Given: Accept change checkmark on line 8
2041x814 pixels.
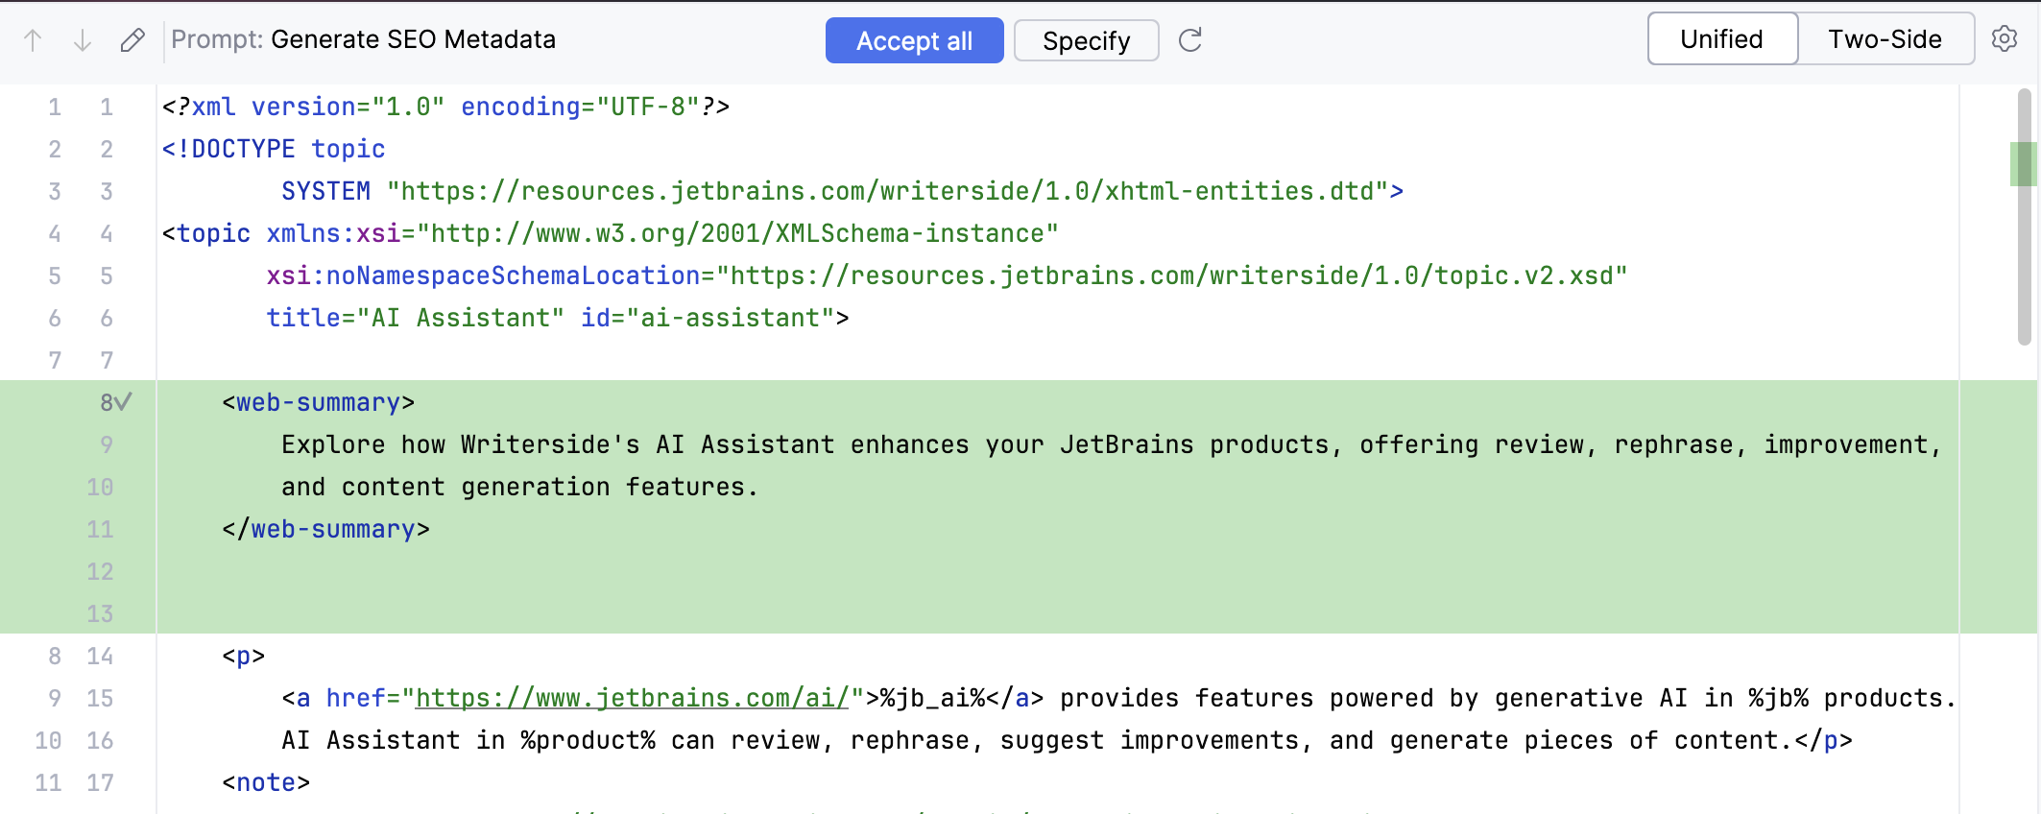Looking at the screenshot, I should pos(123,402).
